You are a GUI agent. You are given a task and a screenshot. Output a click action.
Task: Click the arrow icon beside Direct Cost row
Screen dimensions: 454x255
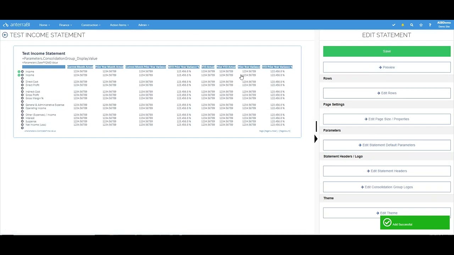click(22, 82)
